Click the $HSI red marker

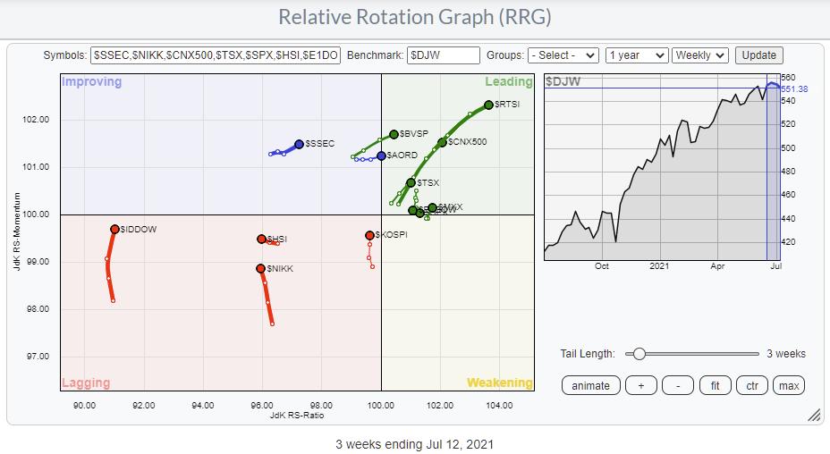click(x=261, y=239)
